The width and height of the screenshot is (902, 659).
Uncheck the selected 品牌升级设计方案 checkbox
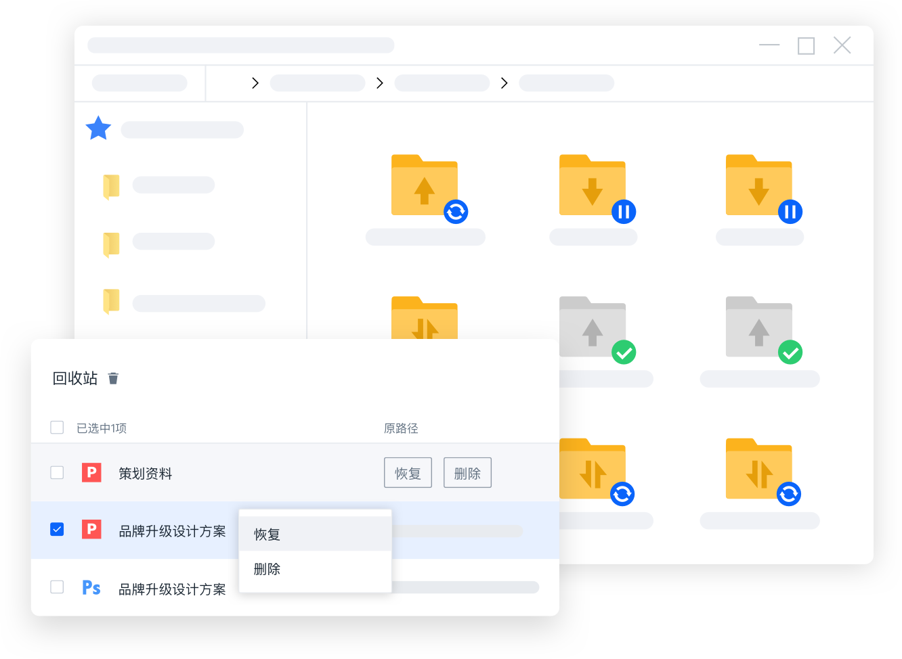57,529
